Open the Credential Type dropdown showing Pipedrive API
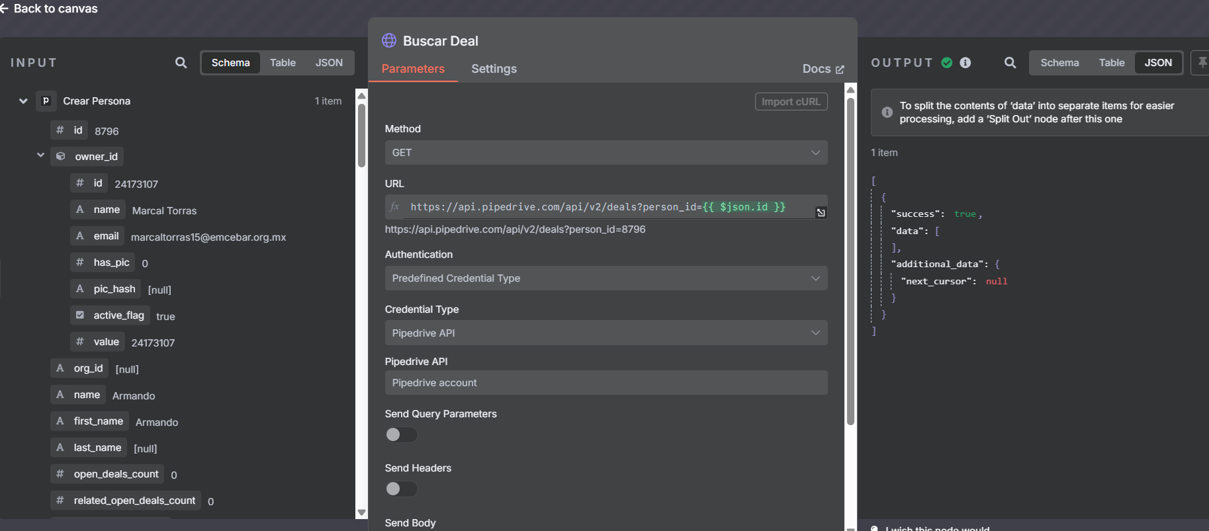1209x531 pixels. coord(606,333)
